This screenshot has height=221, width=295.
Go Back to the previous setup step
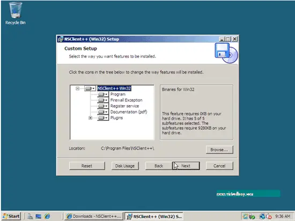(159, 166)
